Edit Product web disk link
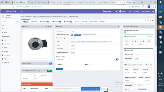 117,59
